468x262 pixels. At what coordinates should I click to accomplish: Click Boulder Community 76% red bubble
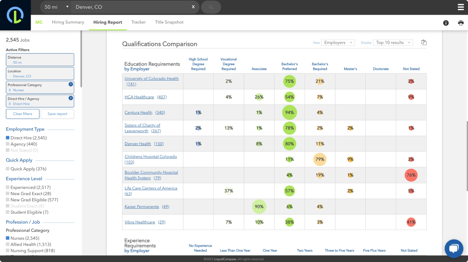pos(411,175)
